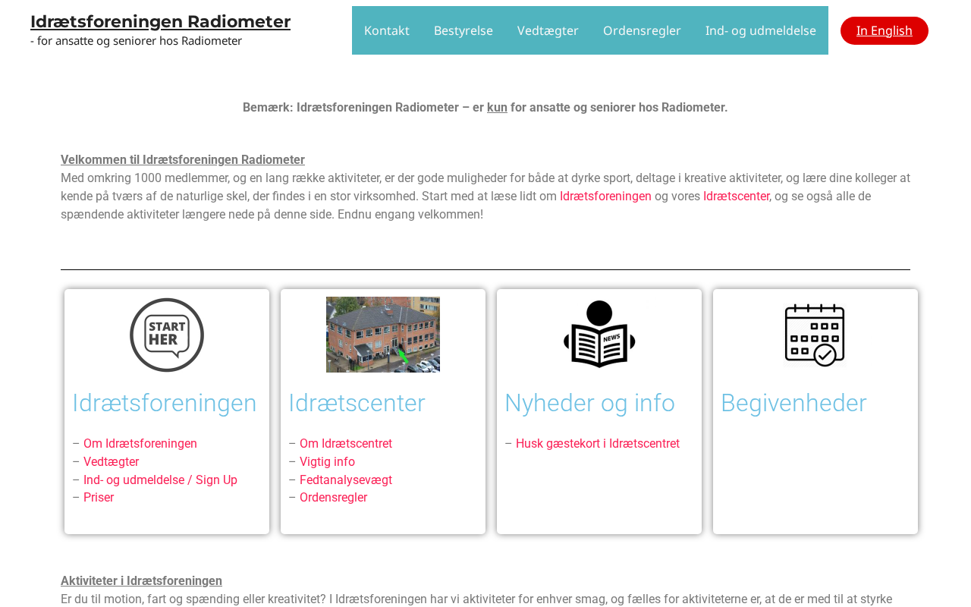Click the 'Aktiviteter i Idrætsforeningen' heading
The width and height of the screenshot is (971, 607).
pos(141,581)
